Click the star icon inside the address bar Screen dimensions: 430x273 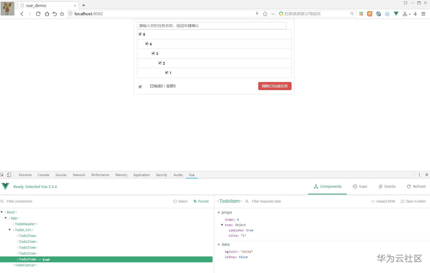click(265, 14)
